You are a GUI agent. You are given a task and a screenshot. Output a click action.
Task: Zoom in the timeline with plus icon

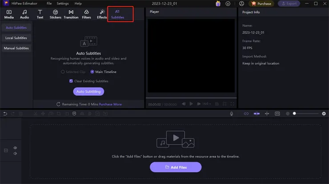point(324,114)
